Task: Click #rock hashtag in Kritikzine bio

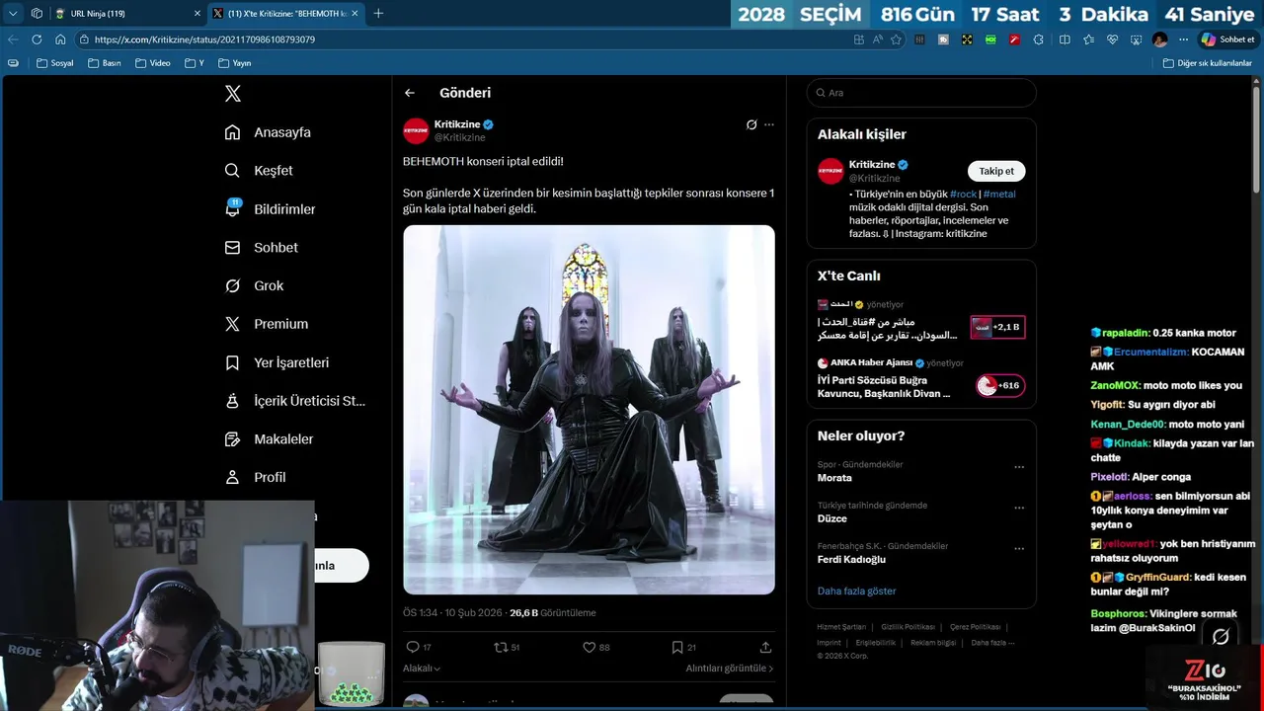Action: pyautogui.click(x=963, y=195)
